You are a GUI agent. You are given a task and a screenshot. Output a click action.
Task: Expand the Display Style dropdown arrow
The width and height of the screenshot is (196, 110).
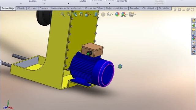[x=99, y=15]
